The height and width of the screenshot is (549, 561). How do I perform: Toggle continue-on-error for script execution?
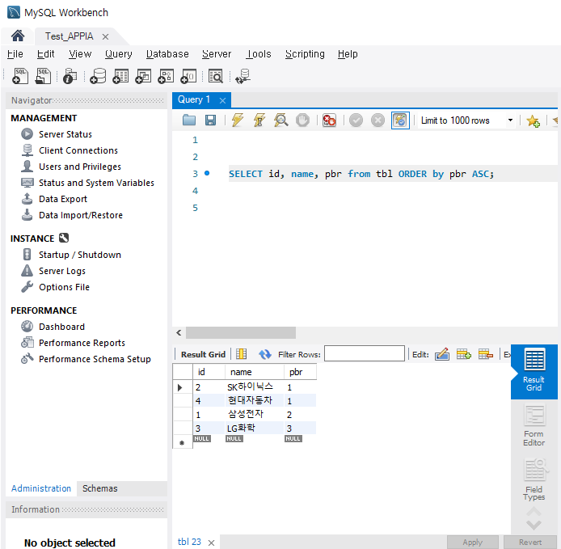(x=329, y=120)
